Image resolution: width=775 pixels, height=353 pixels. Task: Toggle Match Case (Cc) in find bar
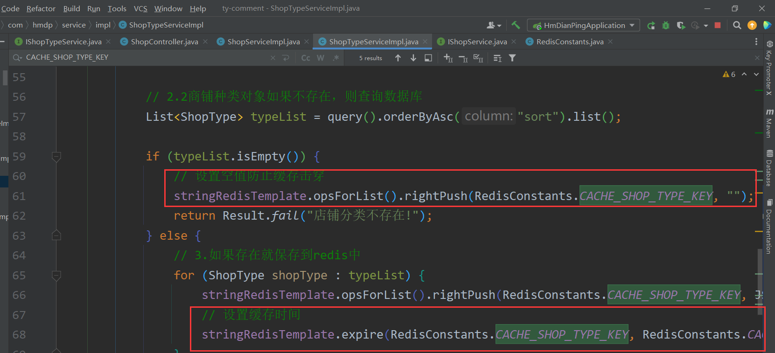[306, 58]
